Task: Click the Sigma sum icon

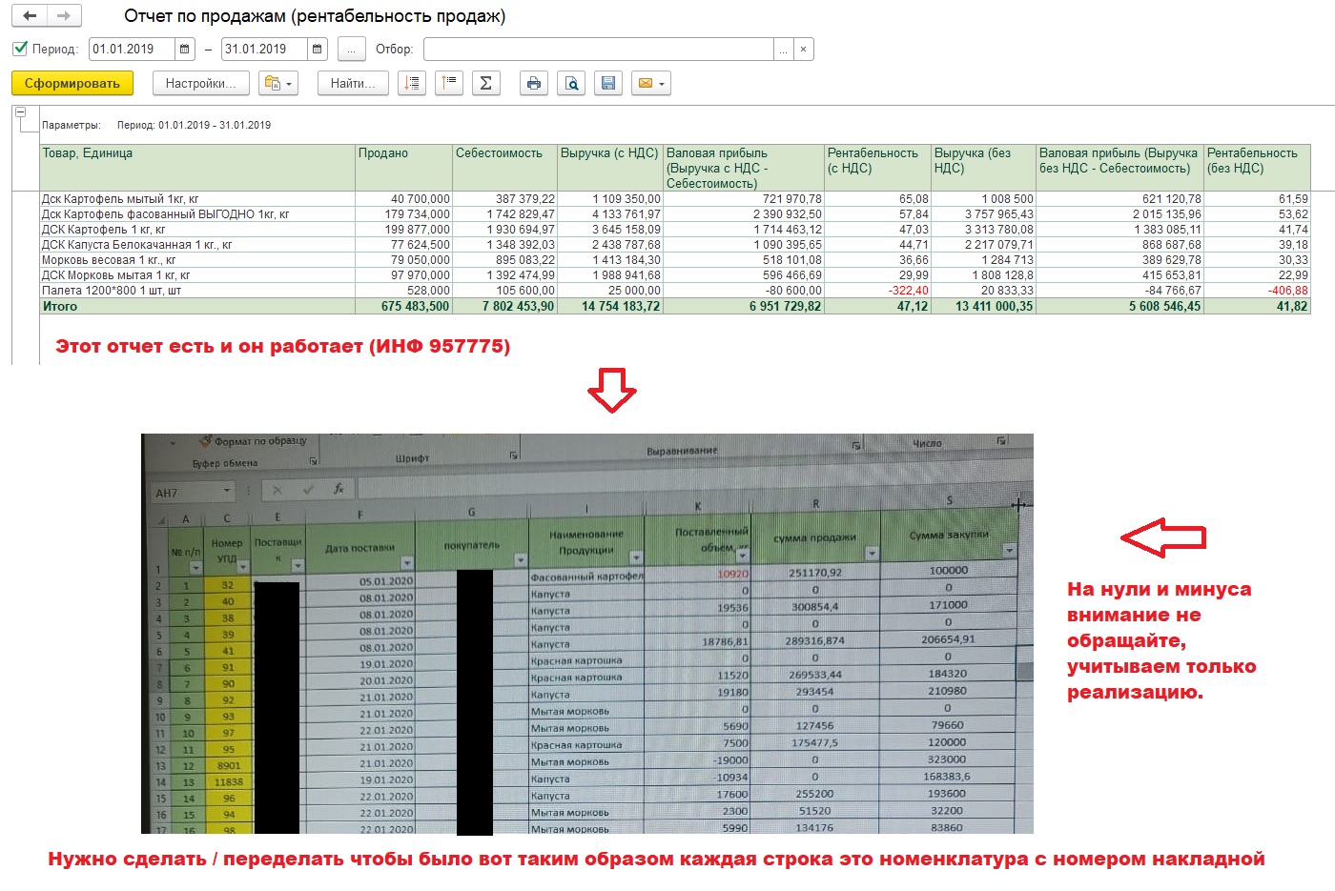Action: point(485,84)
